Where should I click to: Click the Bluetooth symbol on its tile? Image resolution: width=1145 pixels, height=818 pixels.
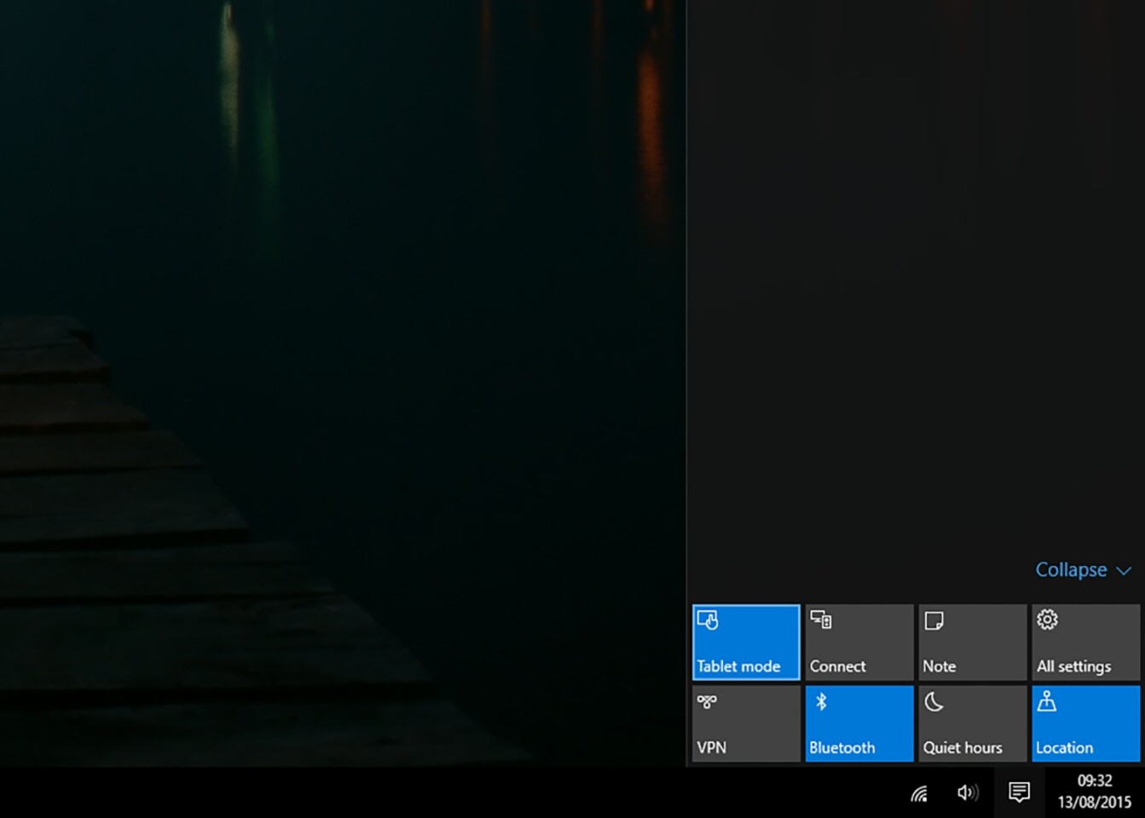[821, 701]
